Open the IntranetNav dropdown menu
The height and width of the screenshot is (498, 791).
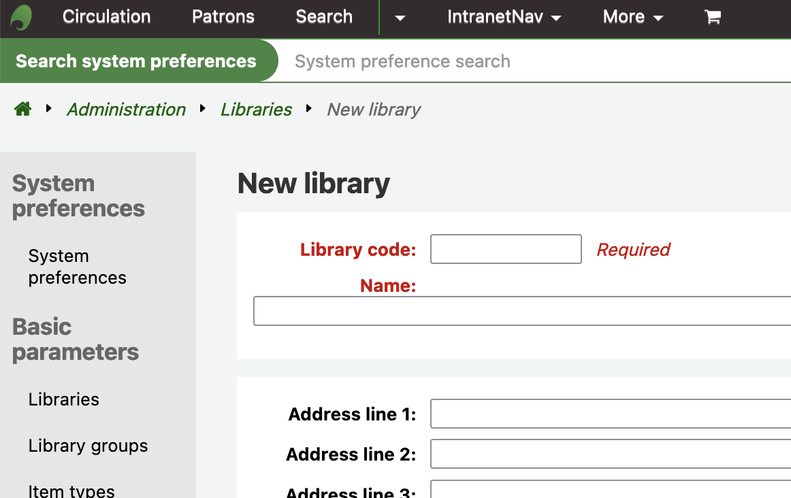pos(504,18)
